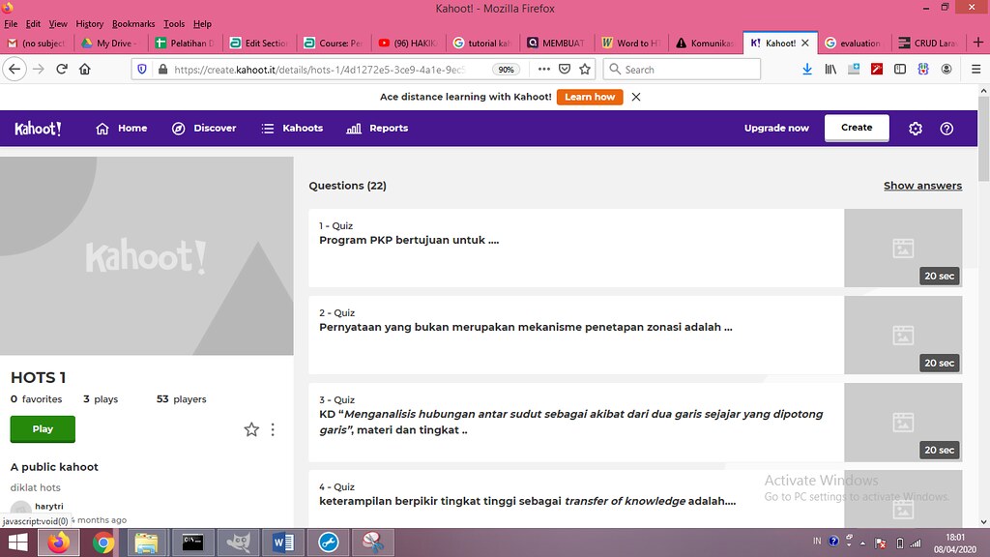Go to the Firefox home page
This screenshot has height=557, width=990.
85,69
